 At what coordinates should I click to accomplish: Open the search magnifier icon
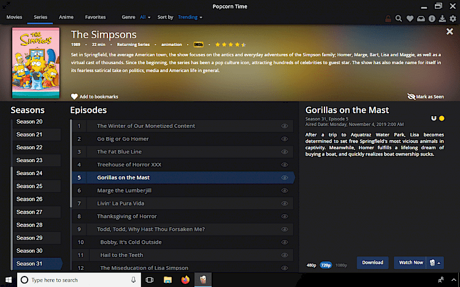coord(399,19)
